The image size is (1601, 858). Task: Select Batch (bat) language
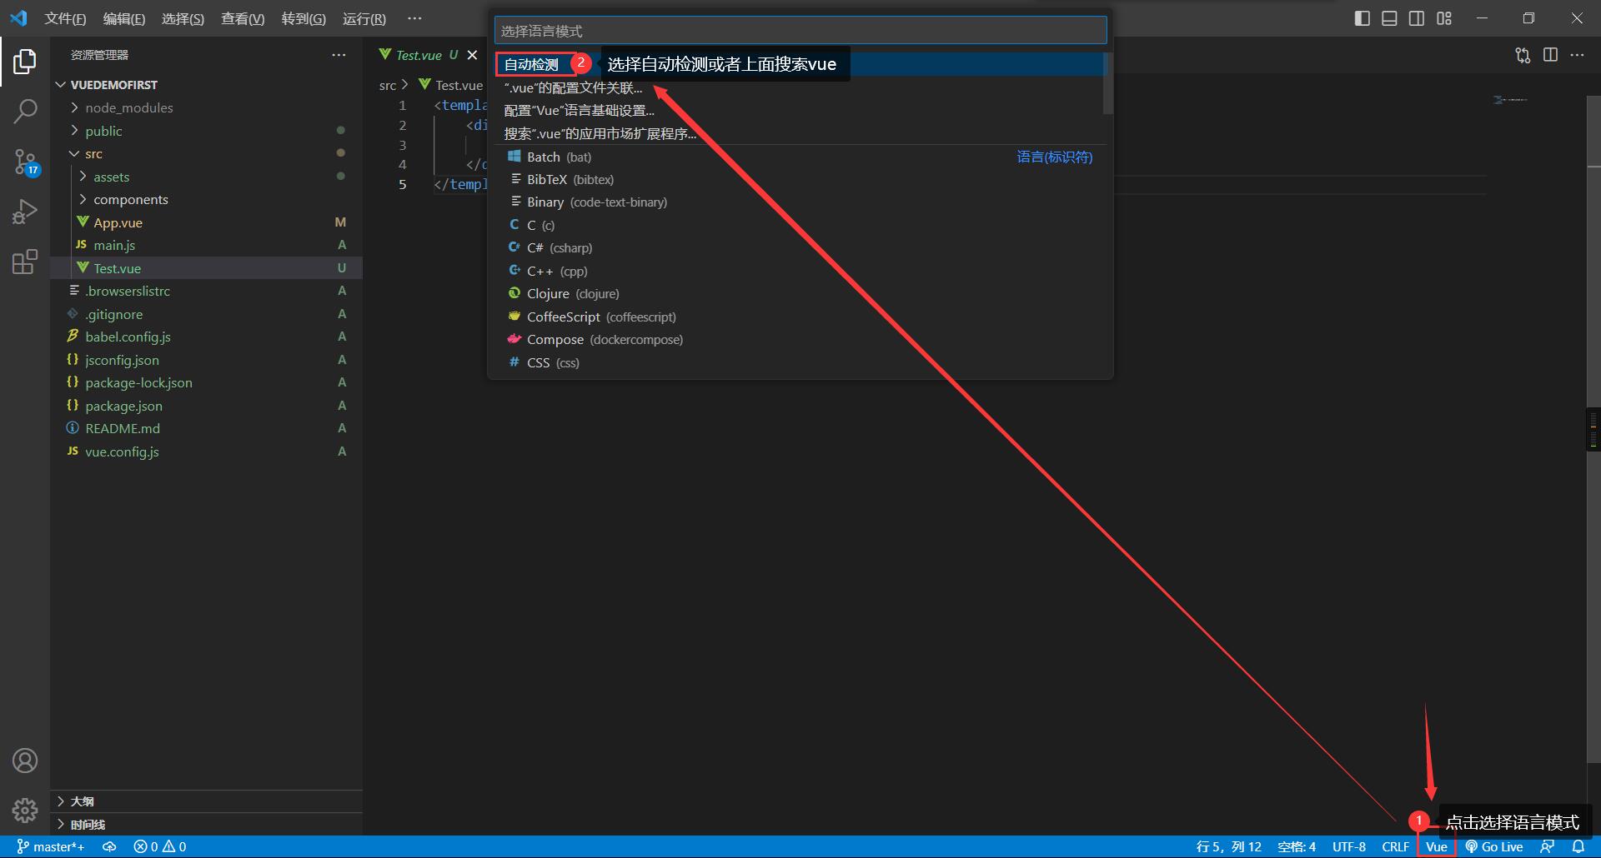click(x=800, y=157)
